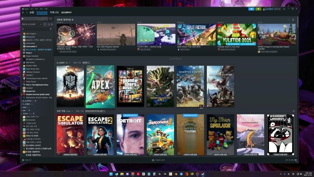This screenshot has width=314, height=177.
Task: Enter Big Picture mode via monitor icon
Action: pyautogui.click(x=284, y=9)
